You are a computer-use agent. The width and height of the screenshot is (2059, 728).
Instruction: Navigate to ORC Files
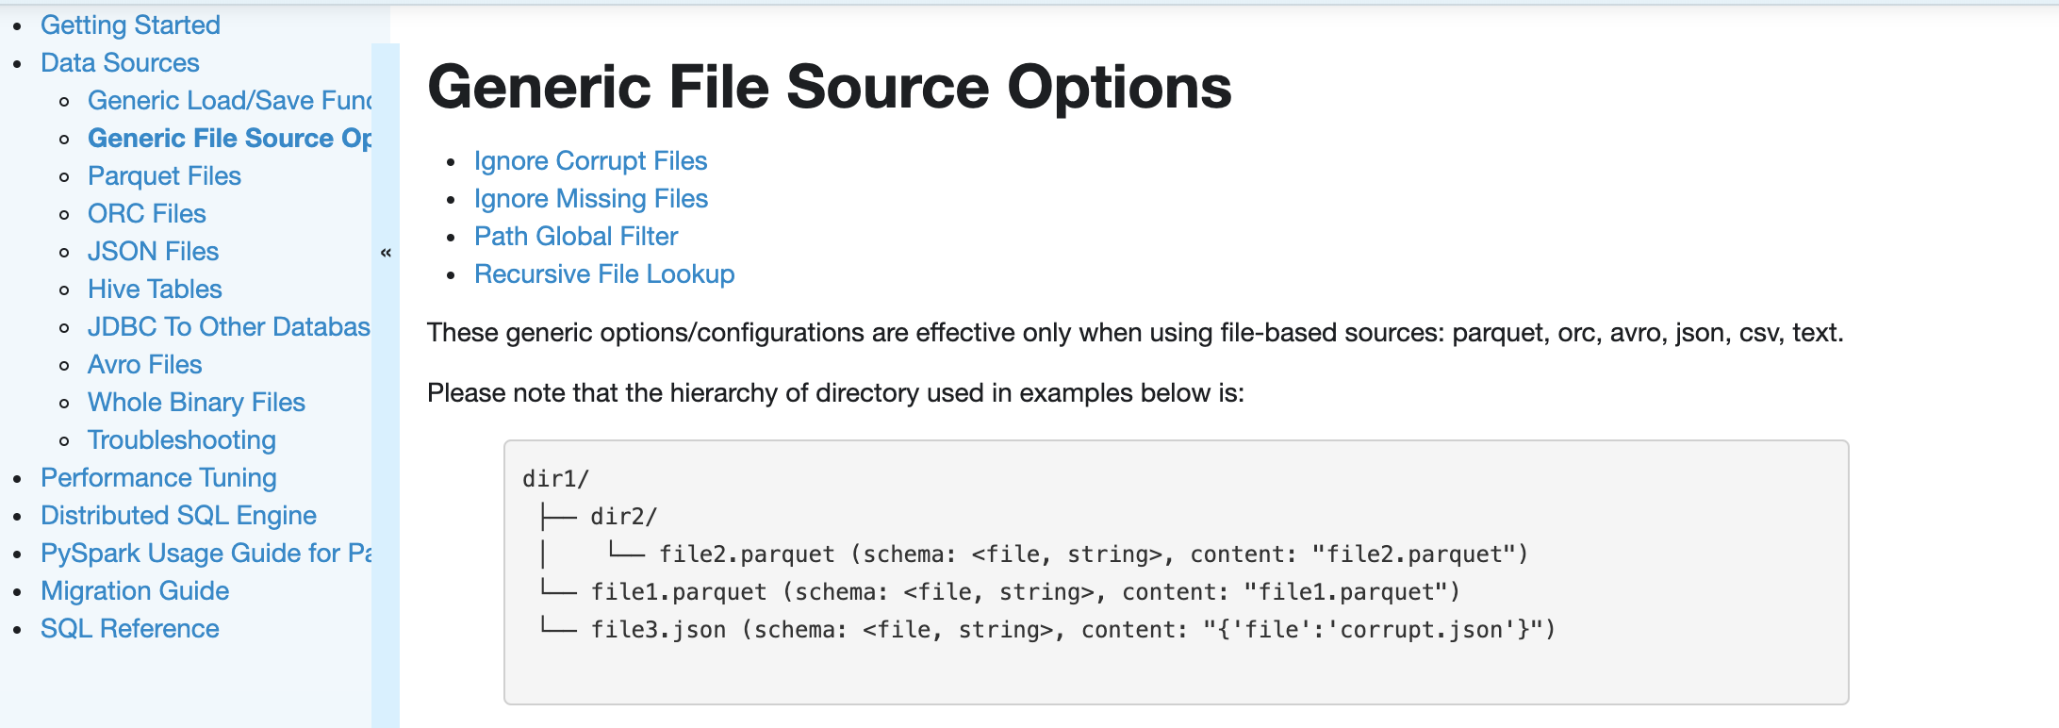pos(146,214)
